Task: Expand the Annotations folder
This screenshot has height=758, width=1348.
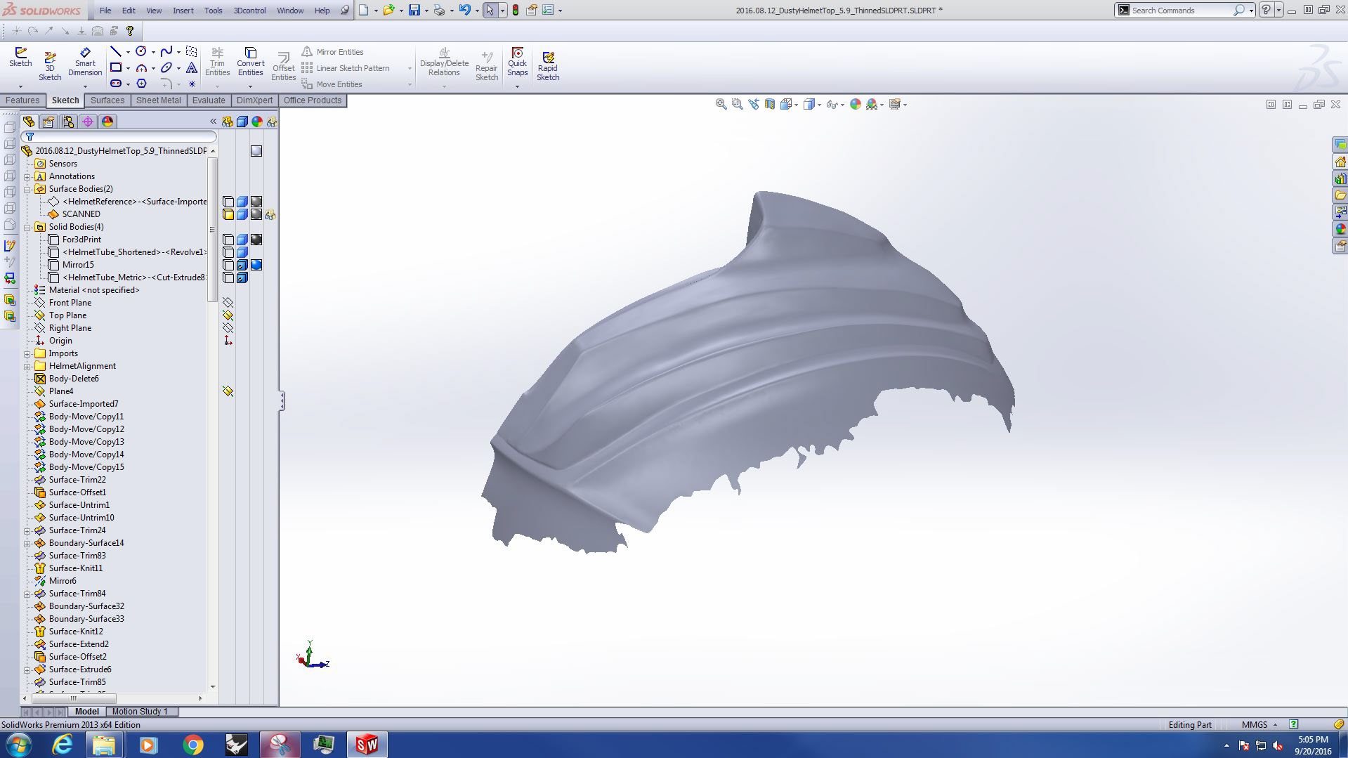Action: pos(27,176)
